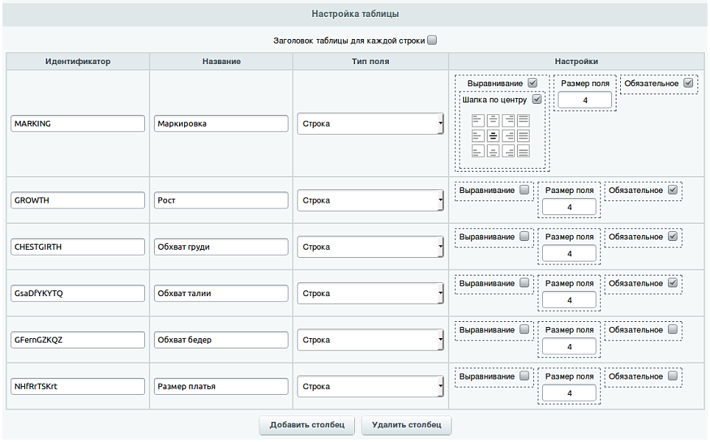Check 'Обязательное' for the 'Обхват бедер' row
710x442 pixels.
[x=672, y=330]
